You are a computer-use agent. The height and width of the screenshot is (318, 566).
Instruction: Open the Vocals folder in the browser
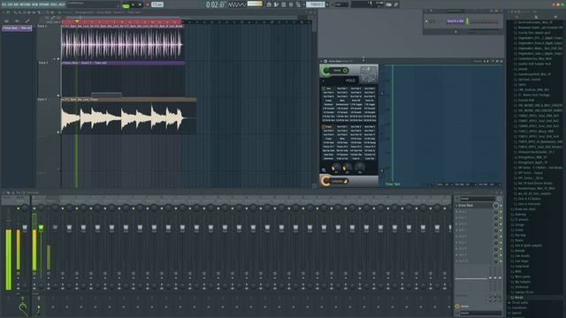tap(519, 298)
